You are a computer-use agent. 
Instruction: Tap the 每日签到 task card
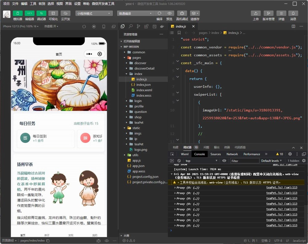click(46, 138)
